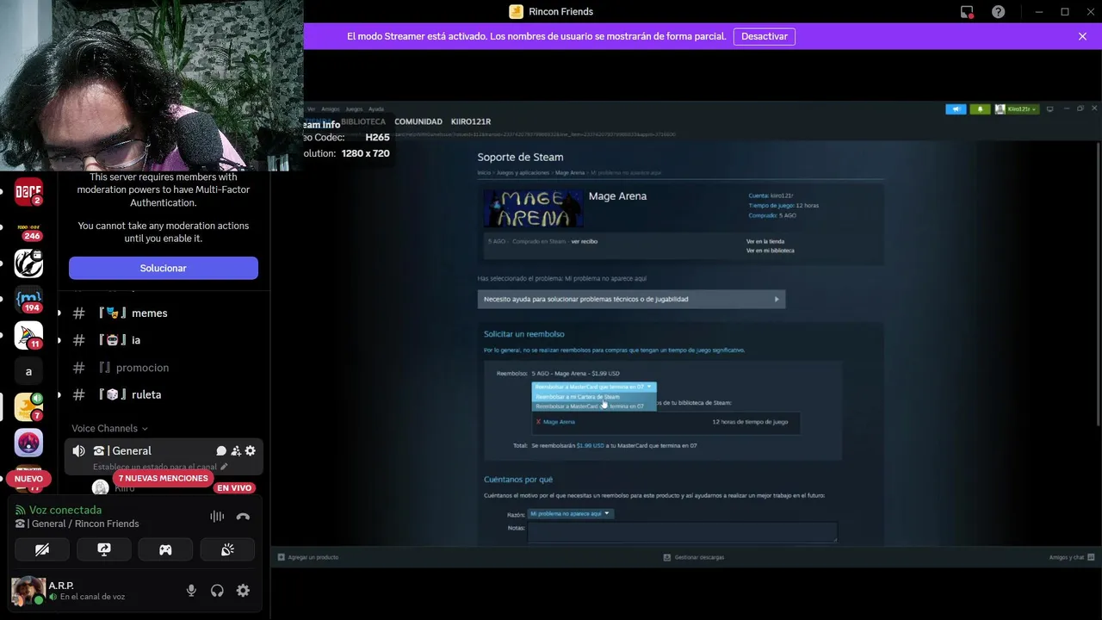
Task: Open chat for General voice channel
Action: pyautogui.click(x=221, y=450)
